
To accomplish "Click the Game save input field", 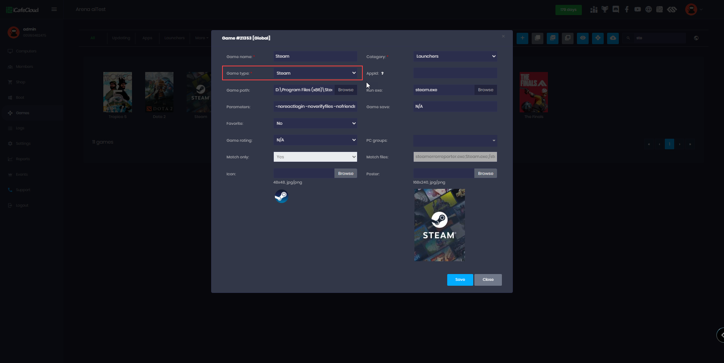I will tap(455, 107).
